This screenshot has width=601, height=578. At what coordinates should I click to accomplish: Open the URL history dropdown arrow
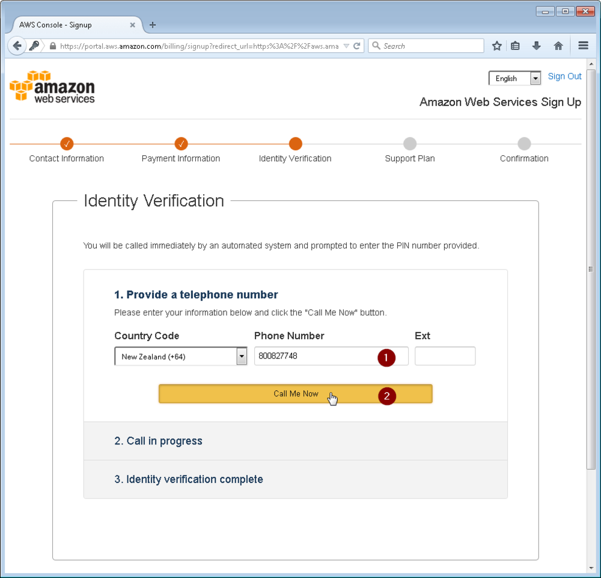coord(346,46)
